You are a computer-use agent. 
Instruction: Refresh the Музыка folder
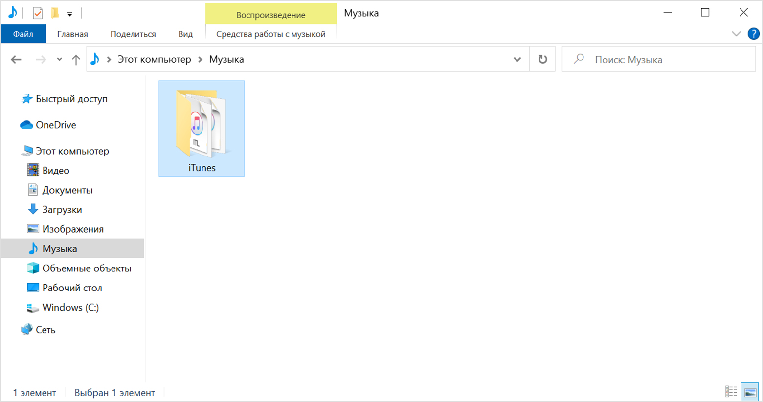click(542, 59)
